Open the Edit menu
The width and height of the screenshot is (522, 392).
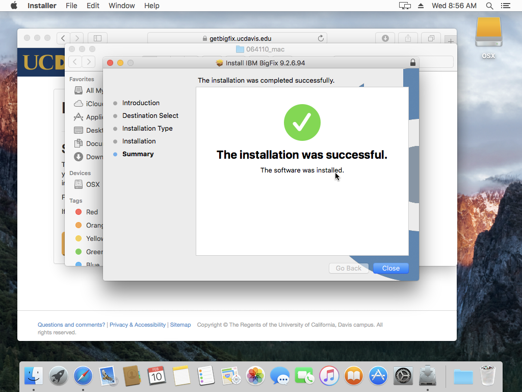pos(93,6)
